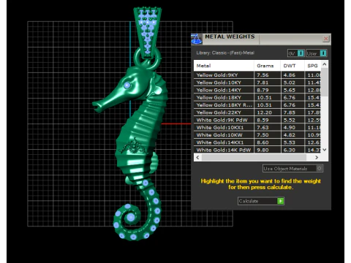Click the 4.90 DWT cell

click(292, 128)
